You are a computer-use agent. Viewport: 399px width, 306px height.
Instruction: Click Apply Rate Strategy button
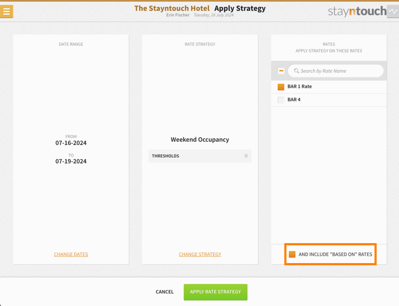(x=216, y=292)
